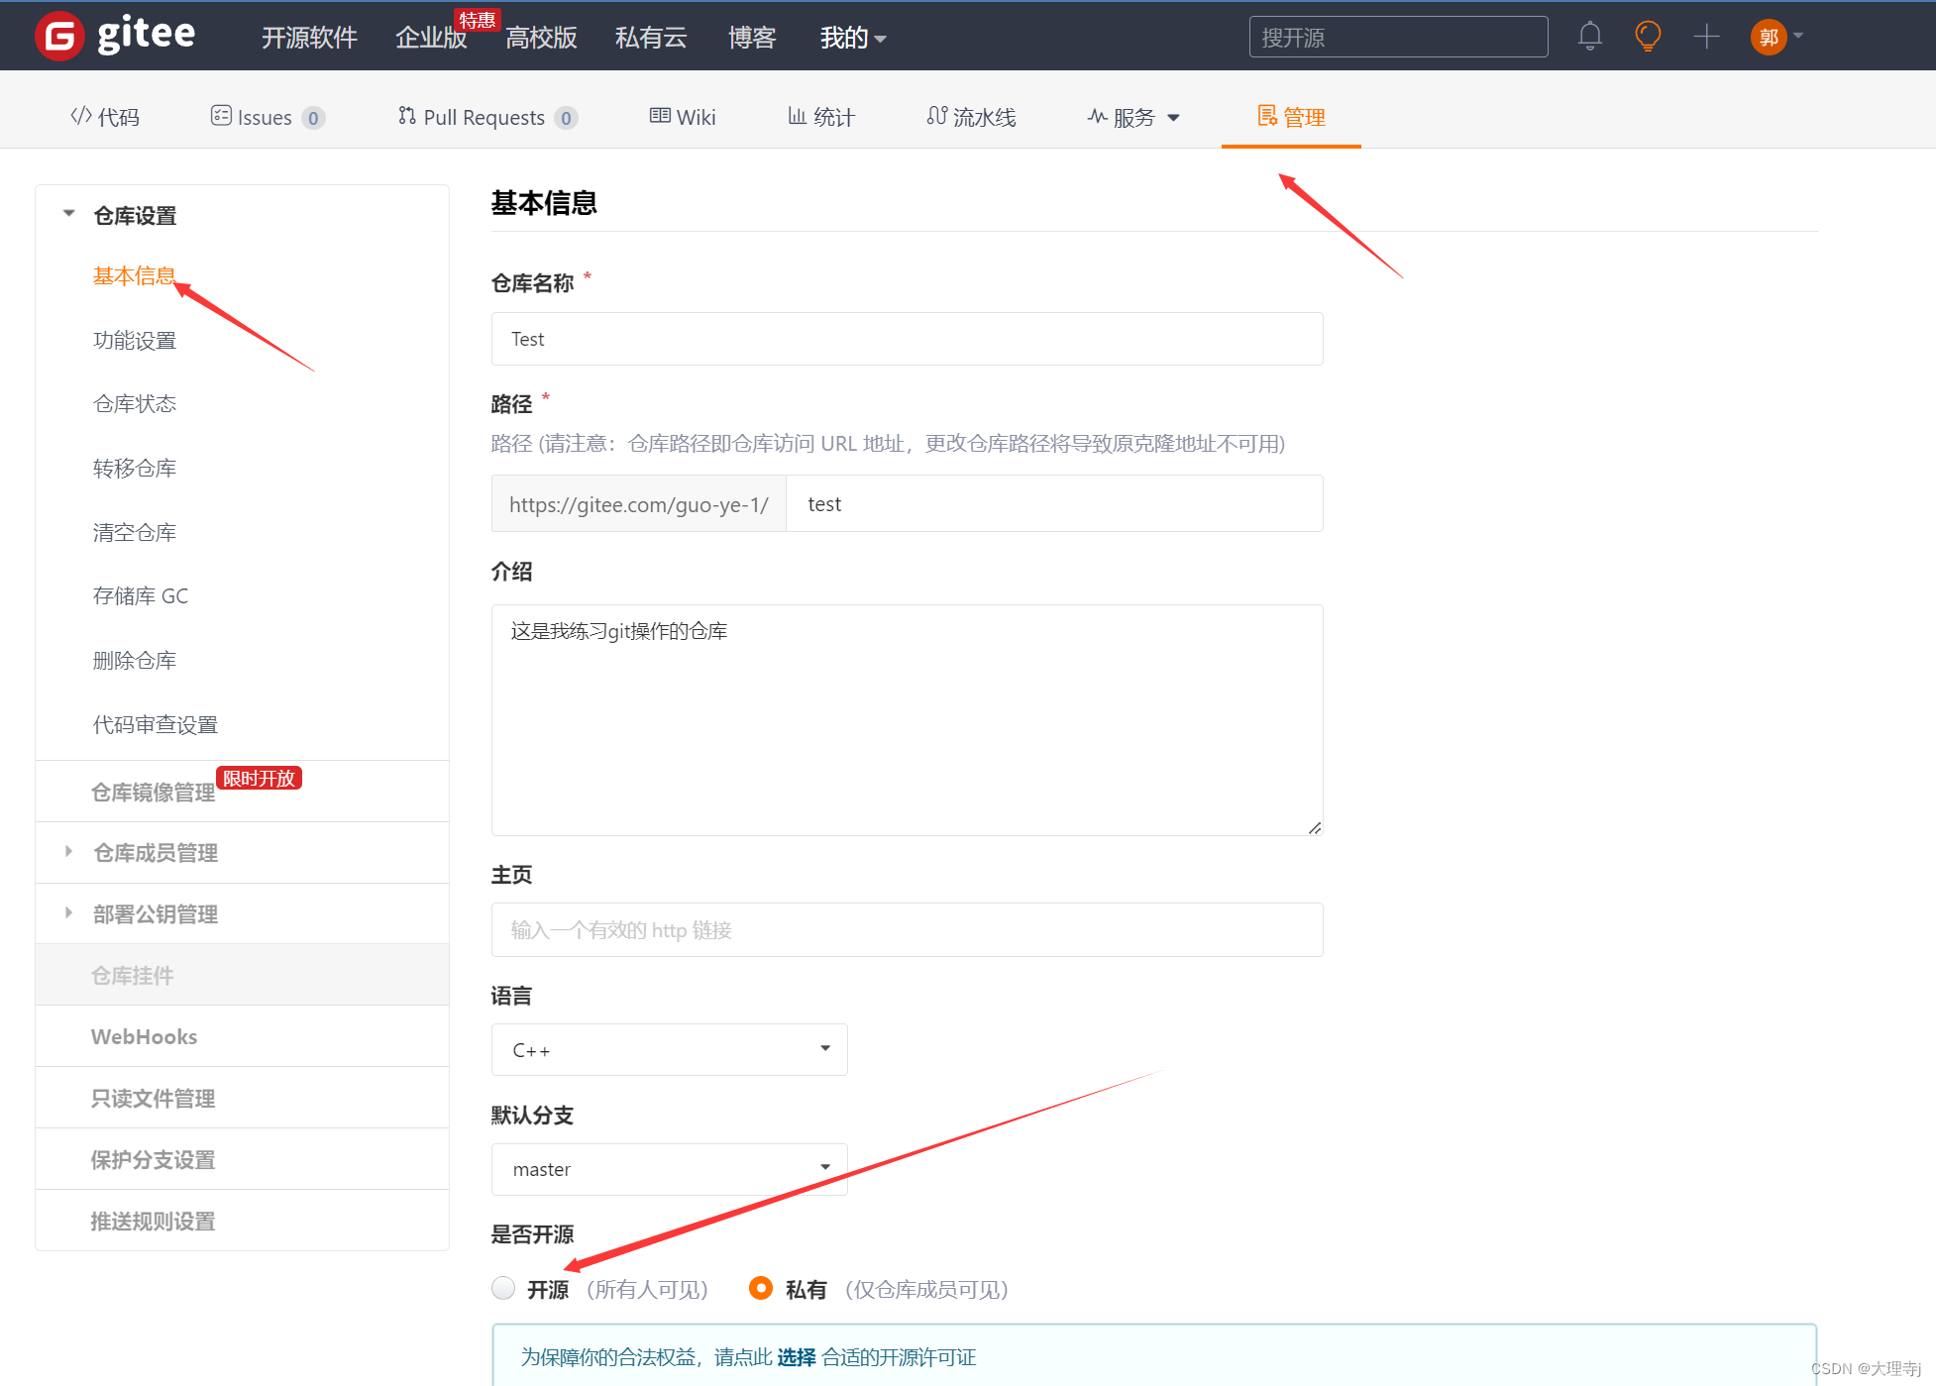The width and height of the screenshot is (1936, 1386).
Task: Open 只读文件管理 in the sidebar
Action: [153, 1098]
